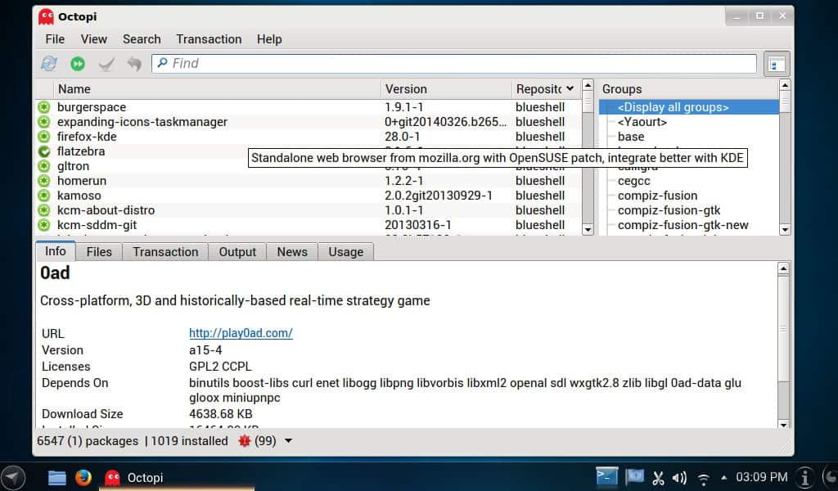This screenshot has height=491, width=838.
Task: Open the Help menu
Action: click(x=269, y=39)
